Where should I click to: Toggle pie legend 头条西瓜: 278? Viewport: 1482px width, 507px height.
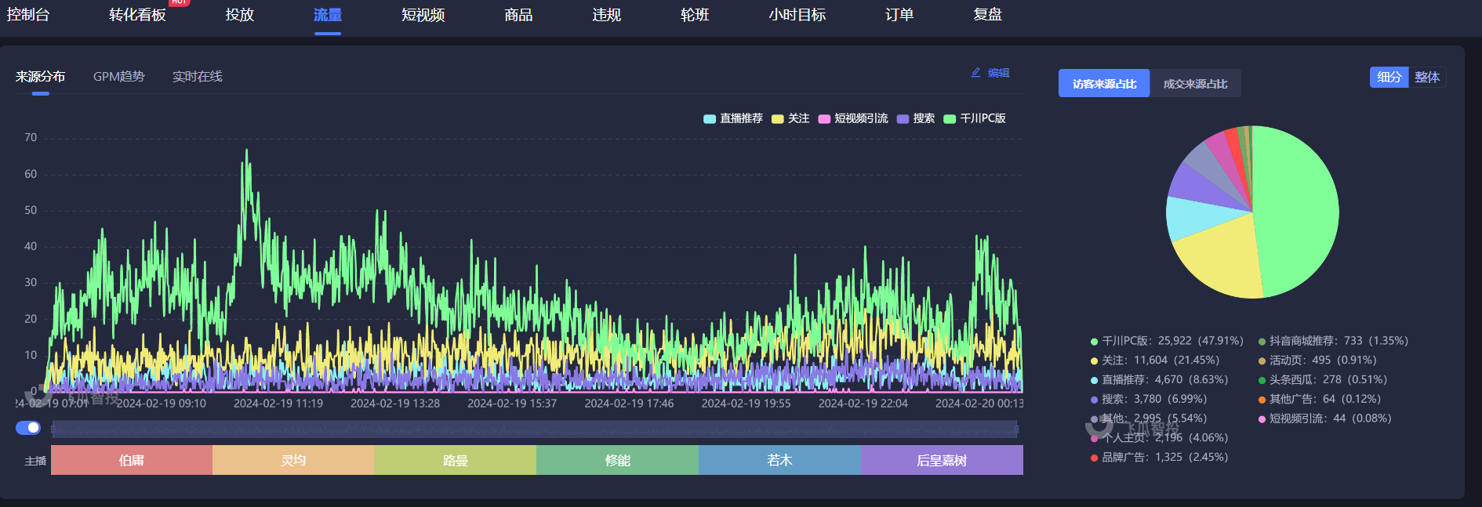tap(1322, 379)
